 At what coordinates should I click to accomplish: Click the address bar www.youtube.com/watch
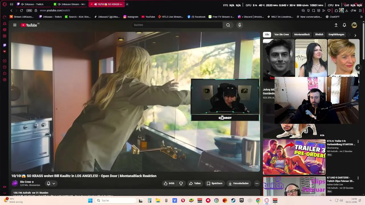click(55, 11)
